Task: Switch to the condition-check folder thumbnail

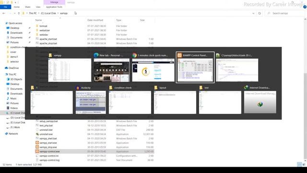Action: (x=130, y=102)
